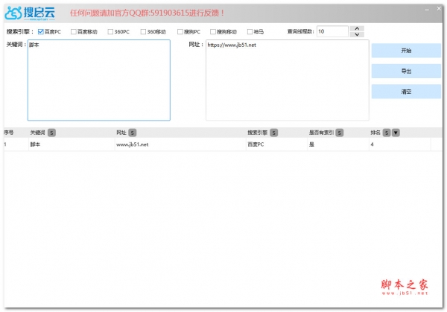Viewport: 447px width, 312px height.
Task: Focus the 关键词 keyword text box
Action: pos(99,80)
